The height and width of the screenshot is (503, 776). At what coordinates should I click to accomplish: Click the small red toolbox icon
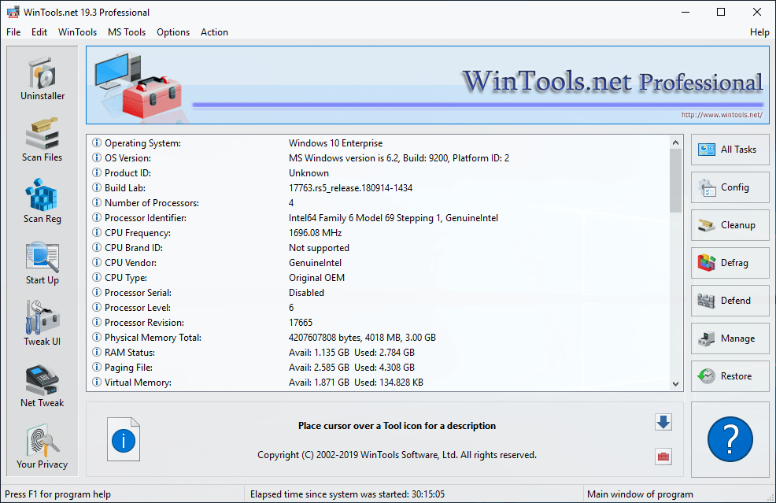point(663,457)
